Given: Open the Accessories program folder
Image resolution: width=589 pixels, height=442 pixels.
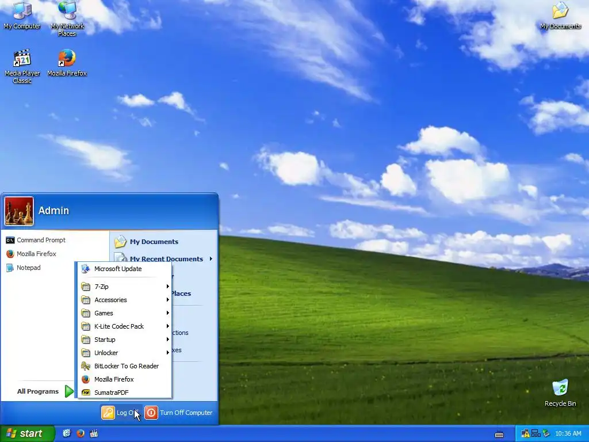Looking at the screenshot, I should point(124,300).
